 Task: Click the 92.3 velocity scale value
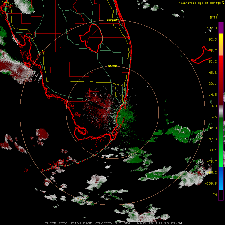pyautogui.click(x=213, y=39)
